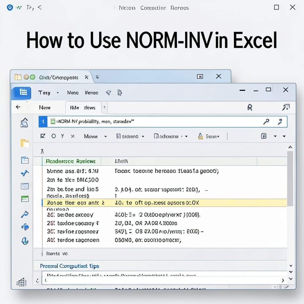304x304 pixels.
Task: Click the blue number 1 cell marker
Action: pyautogui.click(x=43, y=122)
